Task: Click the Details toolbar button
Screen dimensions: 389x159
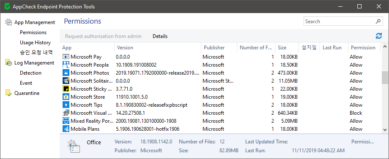Action: tap(160, 36)
